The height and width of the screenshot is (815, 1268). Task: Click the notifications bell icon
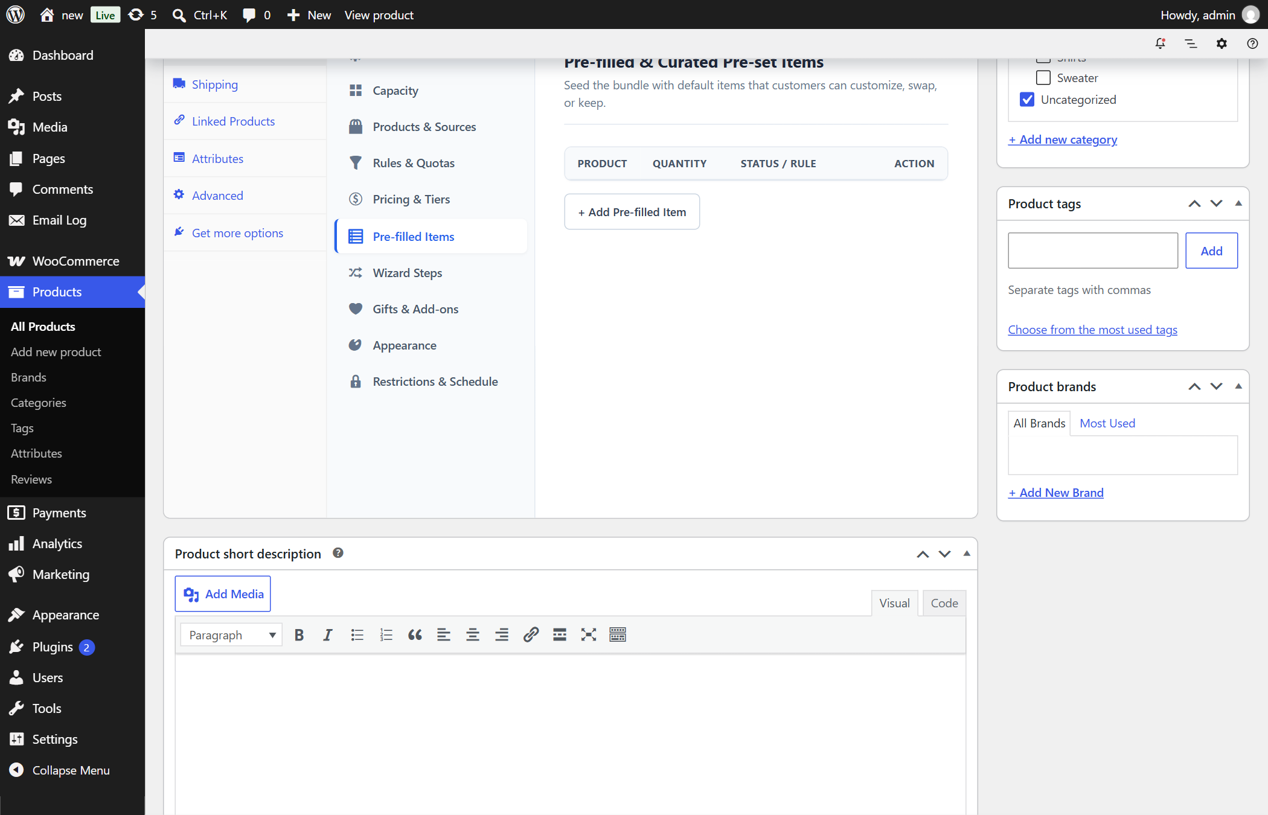[1160, 43]
